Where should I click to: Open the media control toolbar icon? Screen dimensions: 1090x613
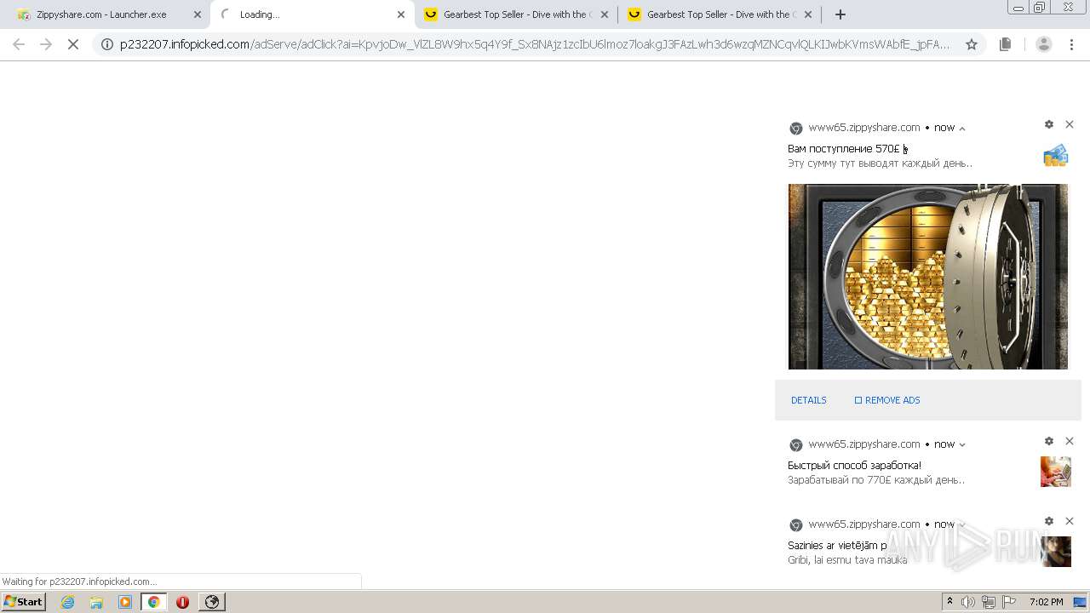pos(1005,44)
